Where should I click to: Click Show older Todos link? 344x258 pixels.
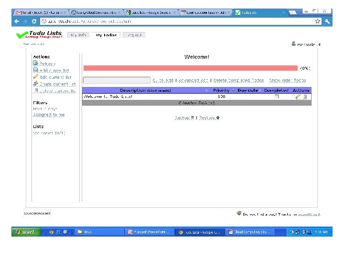click(x=288, y=80)
